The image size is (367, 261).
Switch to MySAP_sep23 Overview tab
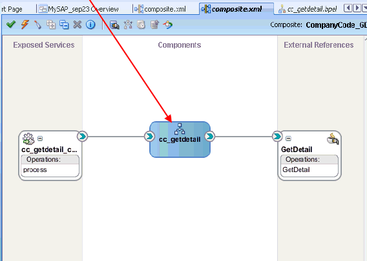[79, 9]
